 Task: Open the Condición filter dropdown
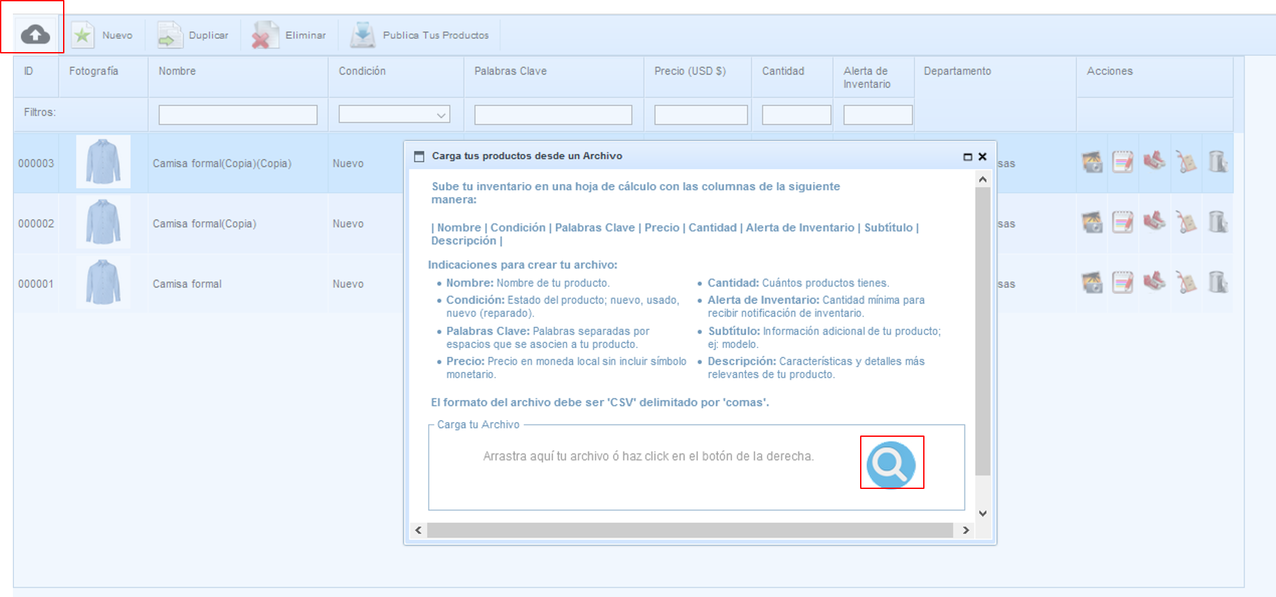(x=394, y=115)
